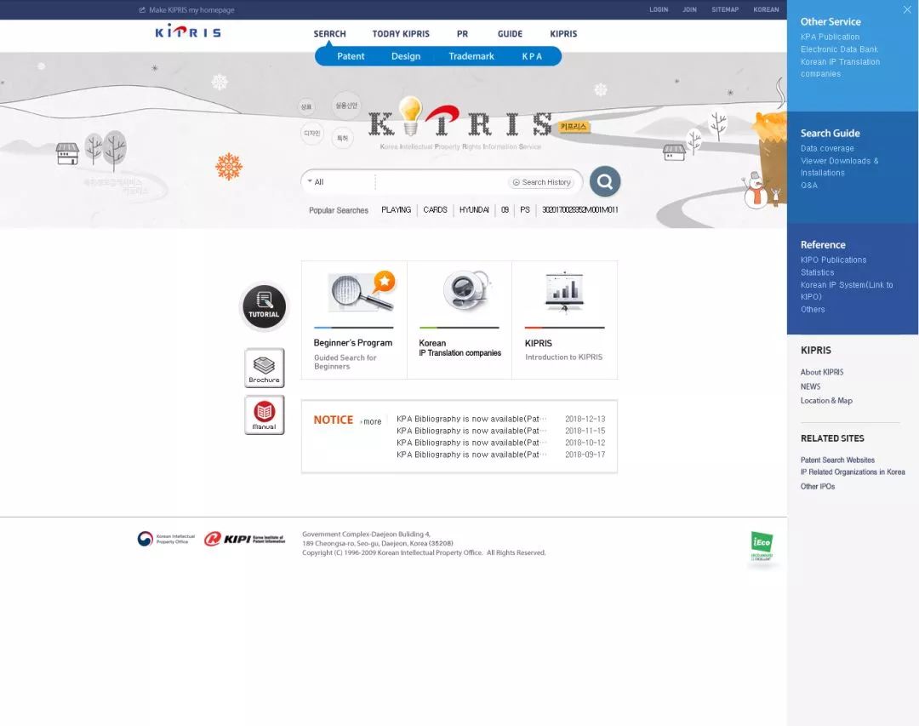Open the Tutorial round icon
The height and width of the screenshot is (726, 919).
[x=264, y=306]
